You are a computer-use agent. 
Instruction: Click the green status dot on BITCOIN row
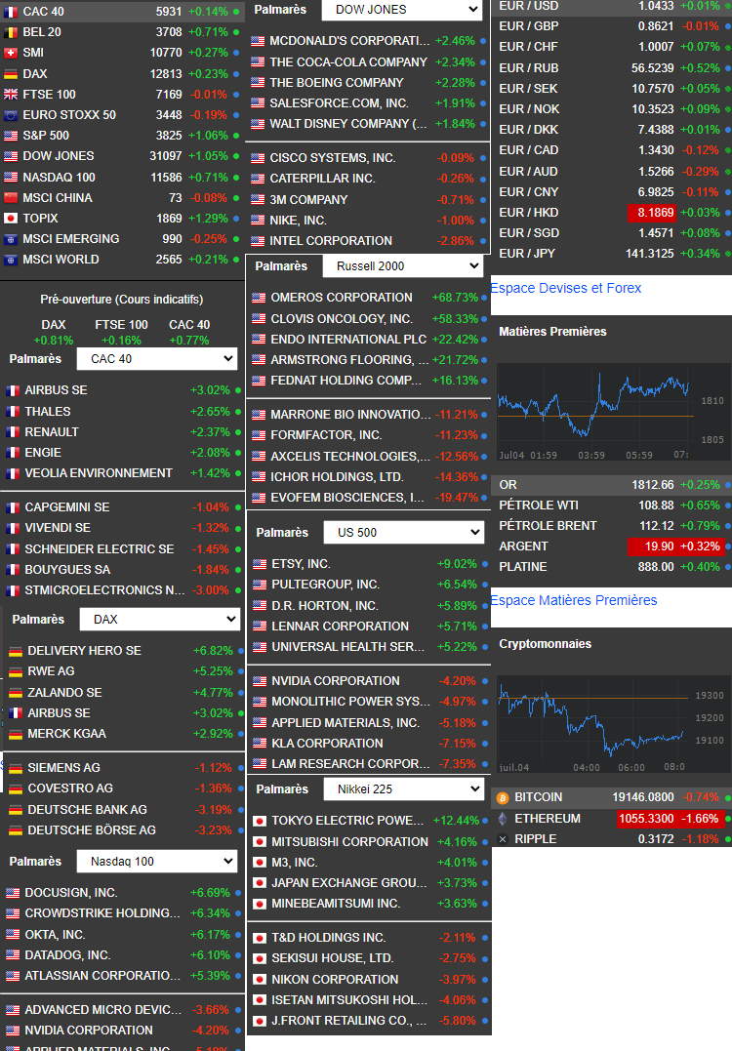pyautogui.click(x=727, y=797)
